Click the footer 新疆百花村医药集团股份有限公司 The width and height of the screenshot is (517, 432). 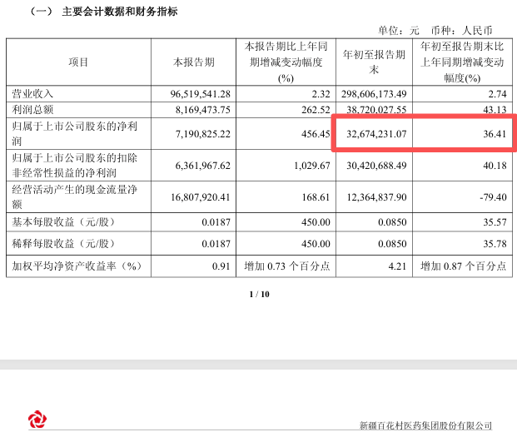point(426,425)
